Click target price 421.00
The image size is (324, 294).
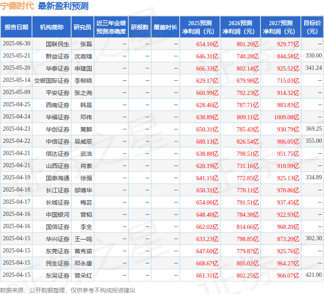tap(313, 275)
